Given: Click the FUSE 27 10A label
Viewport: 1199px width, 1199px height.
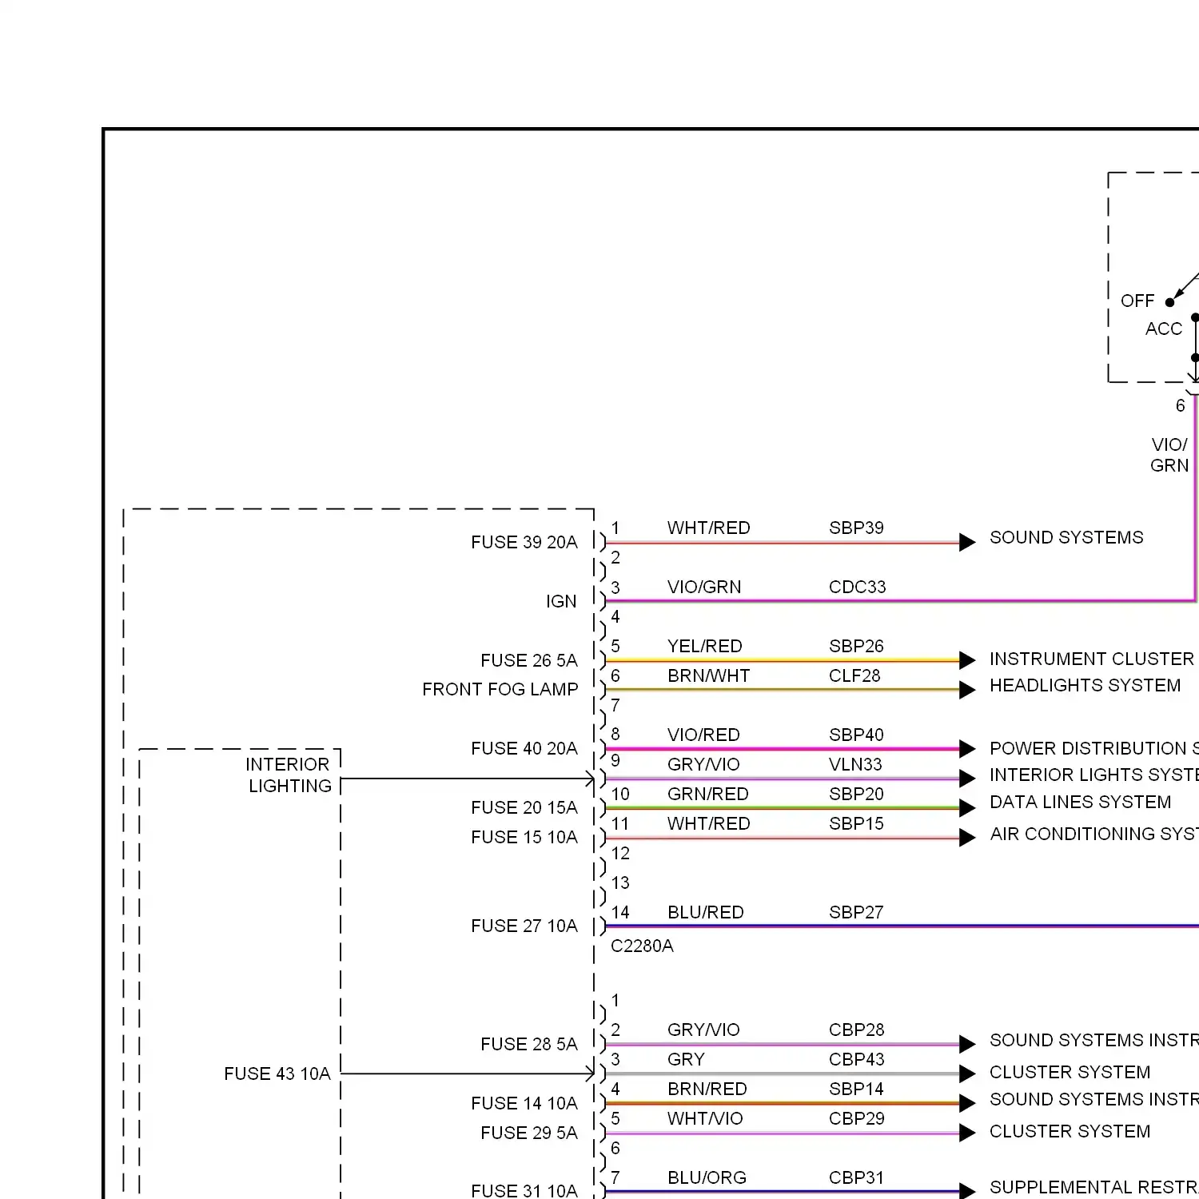Looking at the screenshot, I should 524,926.
